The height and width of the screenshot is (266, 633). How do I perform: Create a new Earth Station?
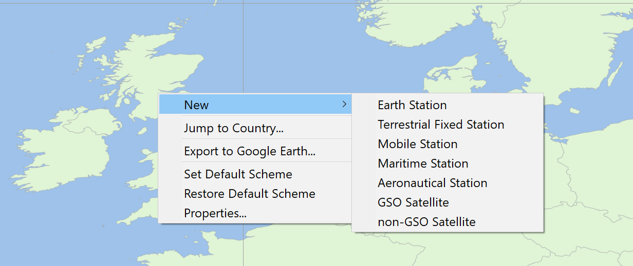point(448,105)
